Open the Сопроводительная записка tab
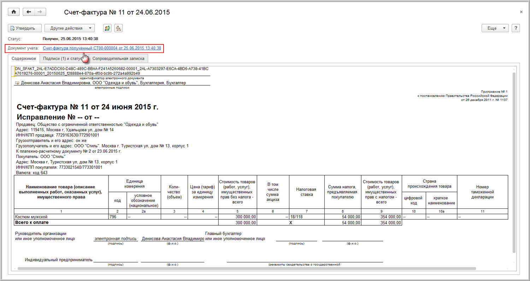 (x=118, y=59)
